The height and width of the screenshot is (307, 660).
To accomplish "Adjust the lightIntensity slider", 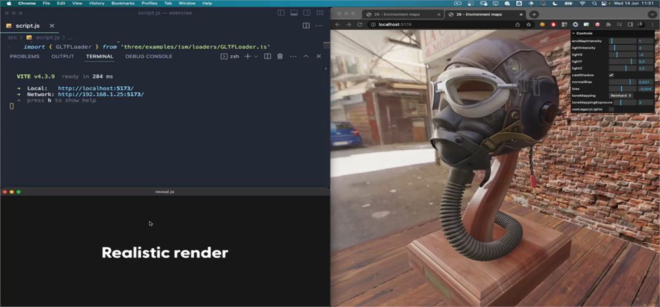I will (622, 48).
